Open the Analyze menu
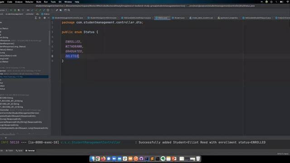 (x=19, y=2)
